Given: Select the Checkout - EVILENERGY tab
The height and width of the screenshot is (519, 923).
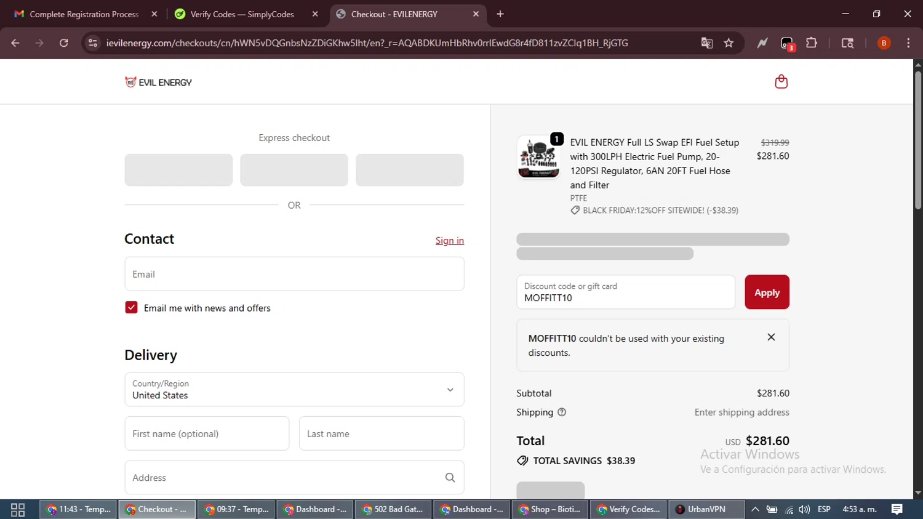Looking at the screenshot, I should pos(409,14).
